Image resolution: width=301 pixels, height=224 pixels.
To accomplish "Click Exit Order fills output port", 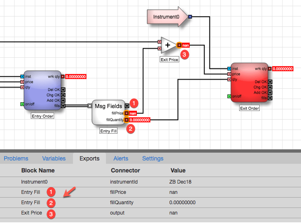I will (x=270, y=98).
